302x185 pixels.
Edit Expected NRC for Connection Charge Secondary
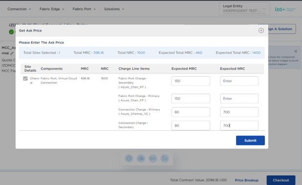tap(239, 125)
